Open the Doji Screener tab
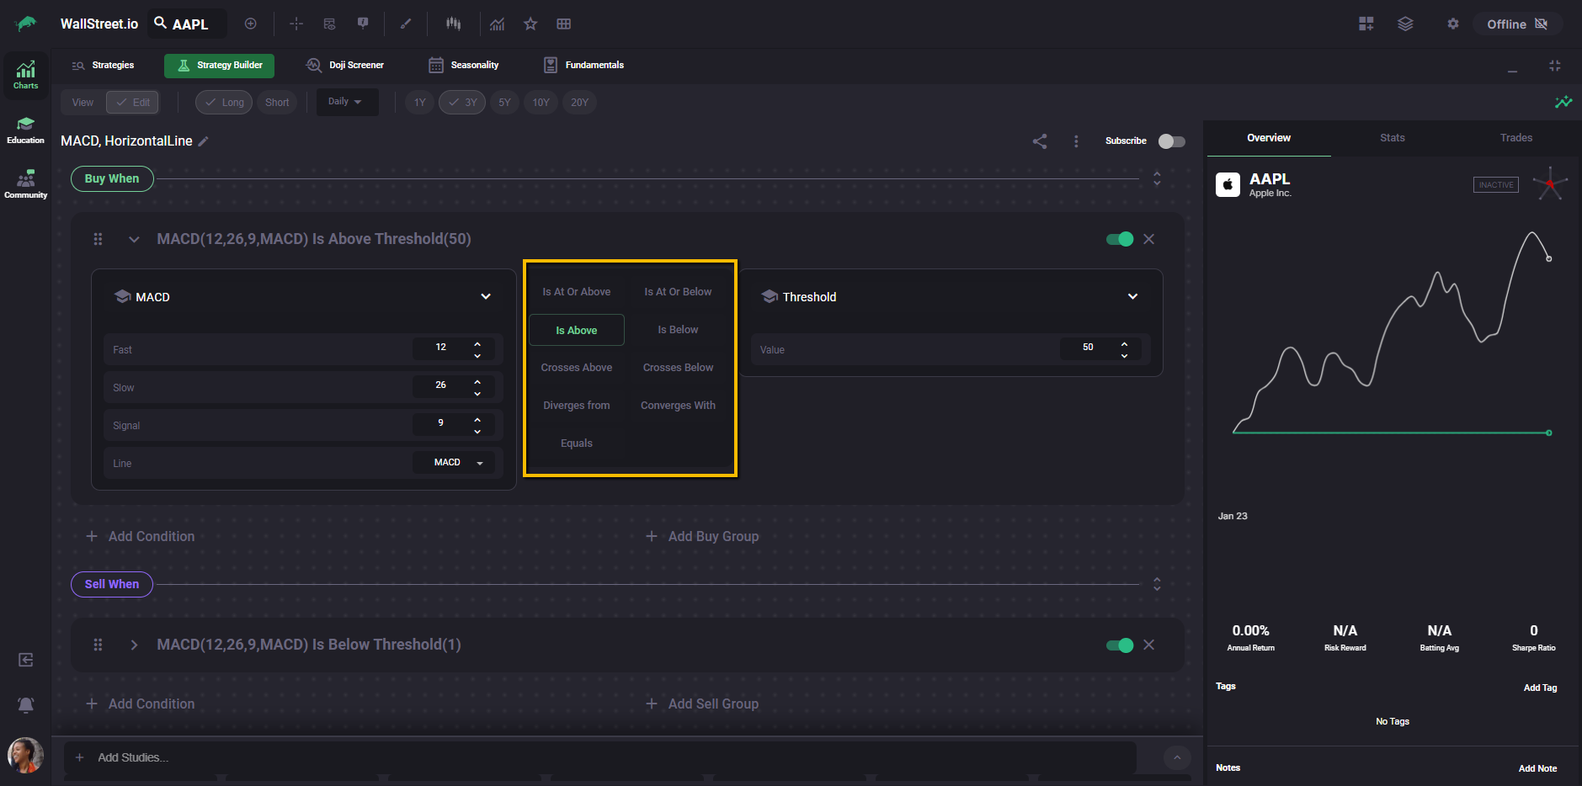1582x786 pixels. coord(345,66)
